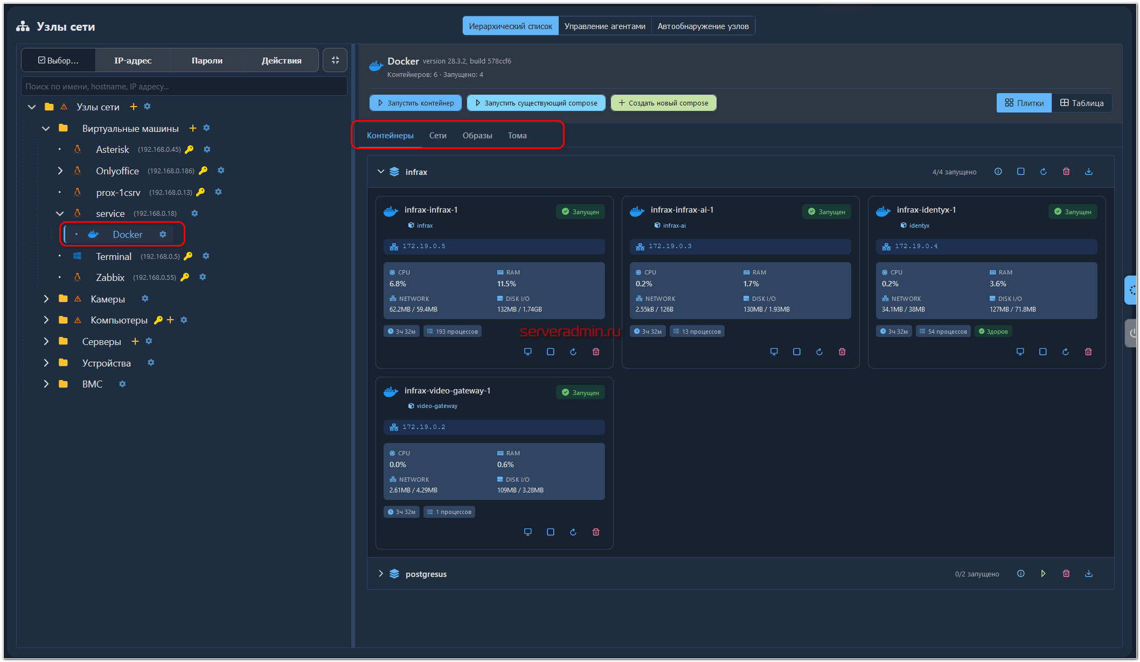Collapse the infrax compose group
Viewport: 1140px width, 662px height.
381,172
